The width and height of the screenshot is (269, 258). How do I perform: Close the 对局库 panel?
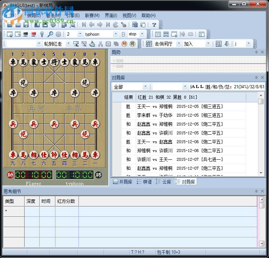click(262, 78)
